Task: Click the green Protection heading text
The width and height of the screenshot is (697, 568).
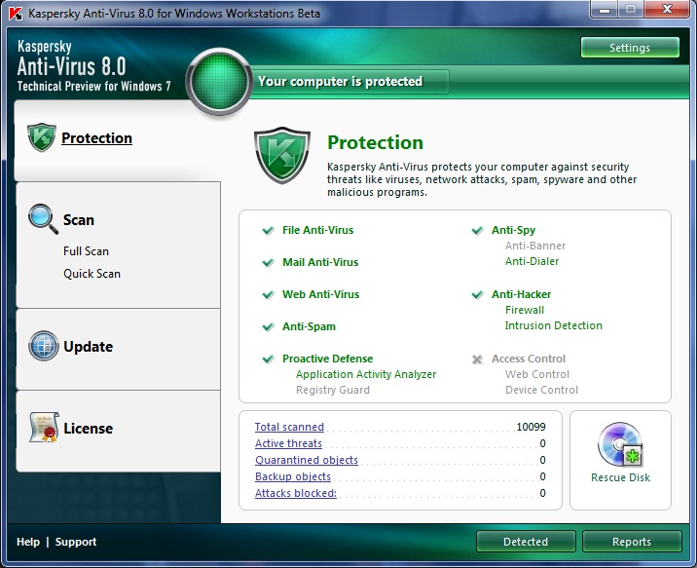Action: pyautogui.click(x=375, y=142)
